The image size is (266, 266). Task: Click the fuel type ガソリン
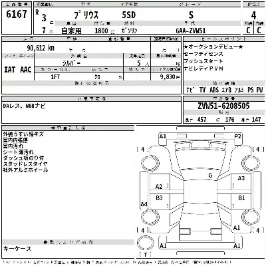pos(129,31)
